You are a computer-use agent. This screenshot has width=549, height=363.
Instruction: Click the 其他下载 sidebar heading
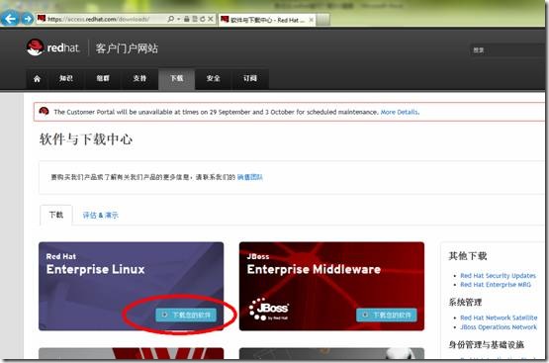tap(468, 256)
